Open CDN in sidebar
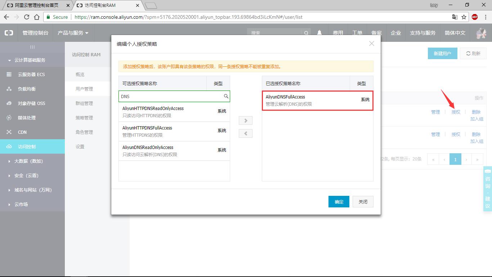The height and width of the screenshot is (277, 492). click(32, 132)
